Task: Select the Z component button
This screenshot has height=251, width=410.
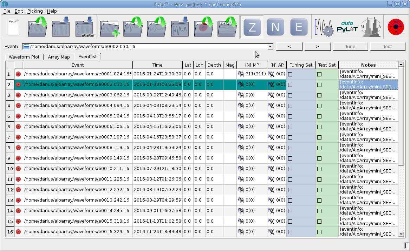Action: tap(252, 27)
